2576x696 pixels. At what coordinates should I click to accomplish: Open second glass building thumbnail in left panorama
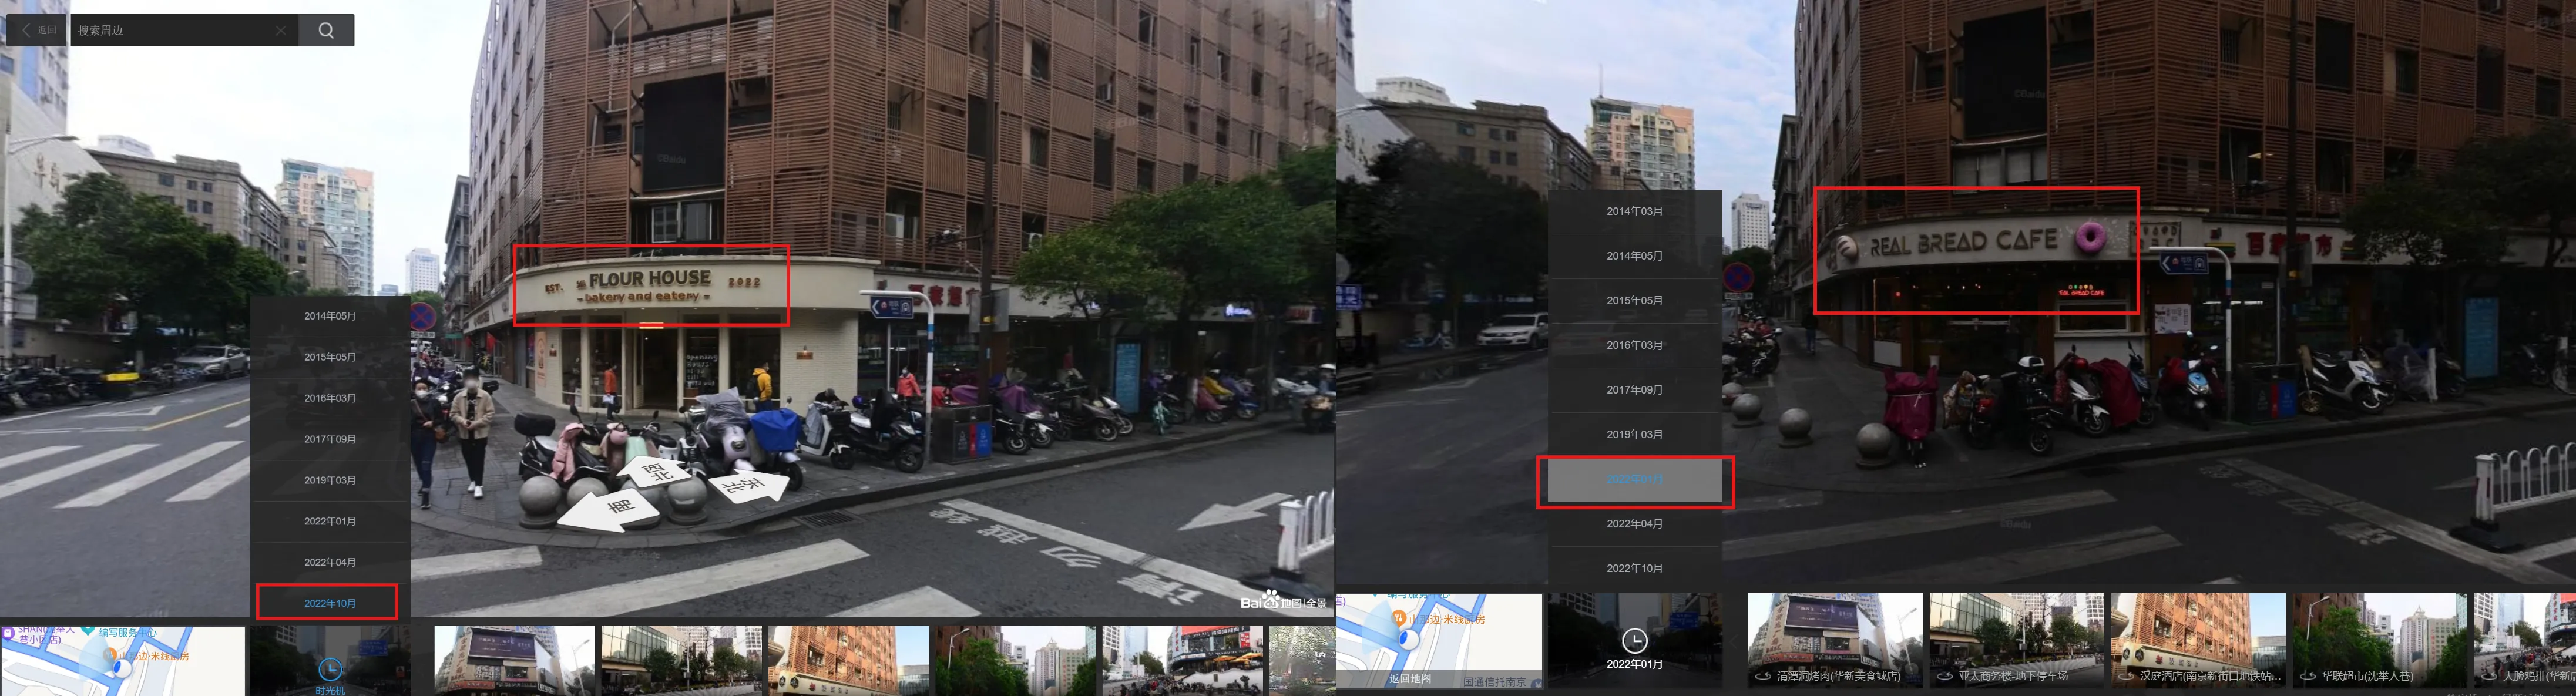point(681,661)
